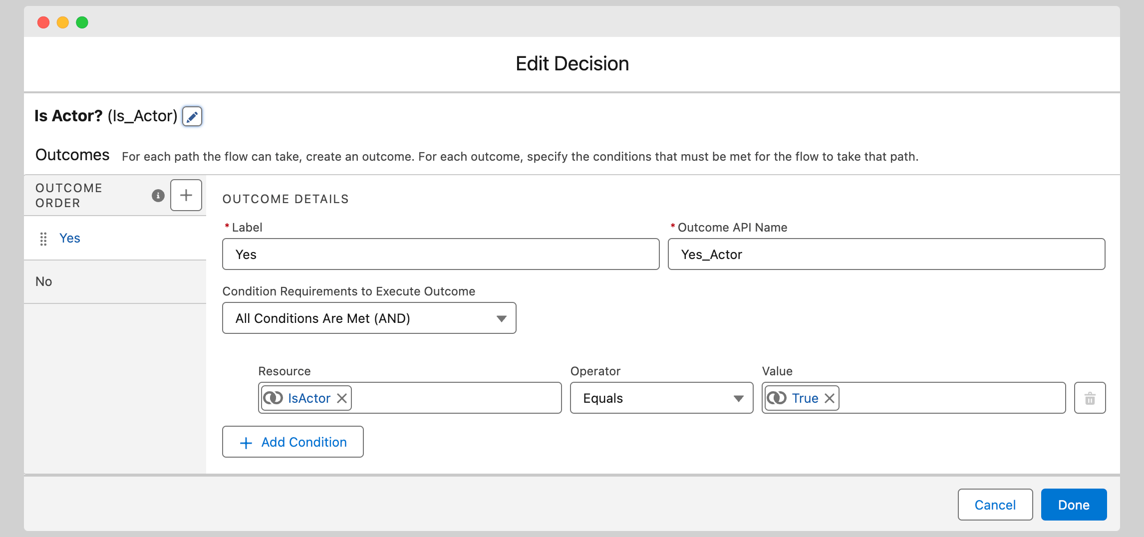1144x537 pixels.
Task: Click the pencil icon to edit Is Actor label
Action: coord(192,116)
